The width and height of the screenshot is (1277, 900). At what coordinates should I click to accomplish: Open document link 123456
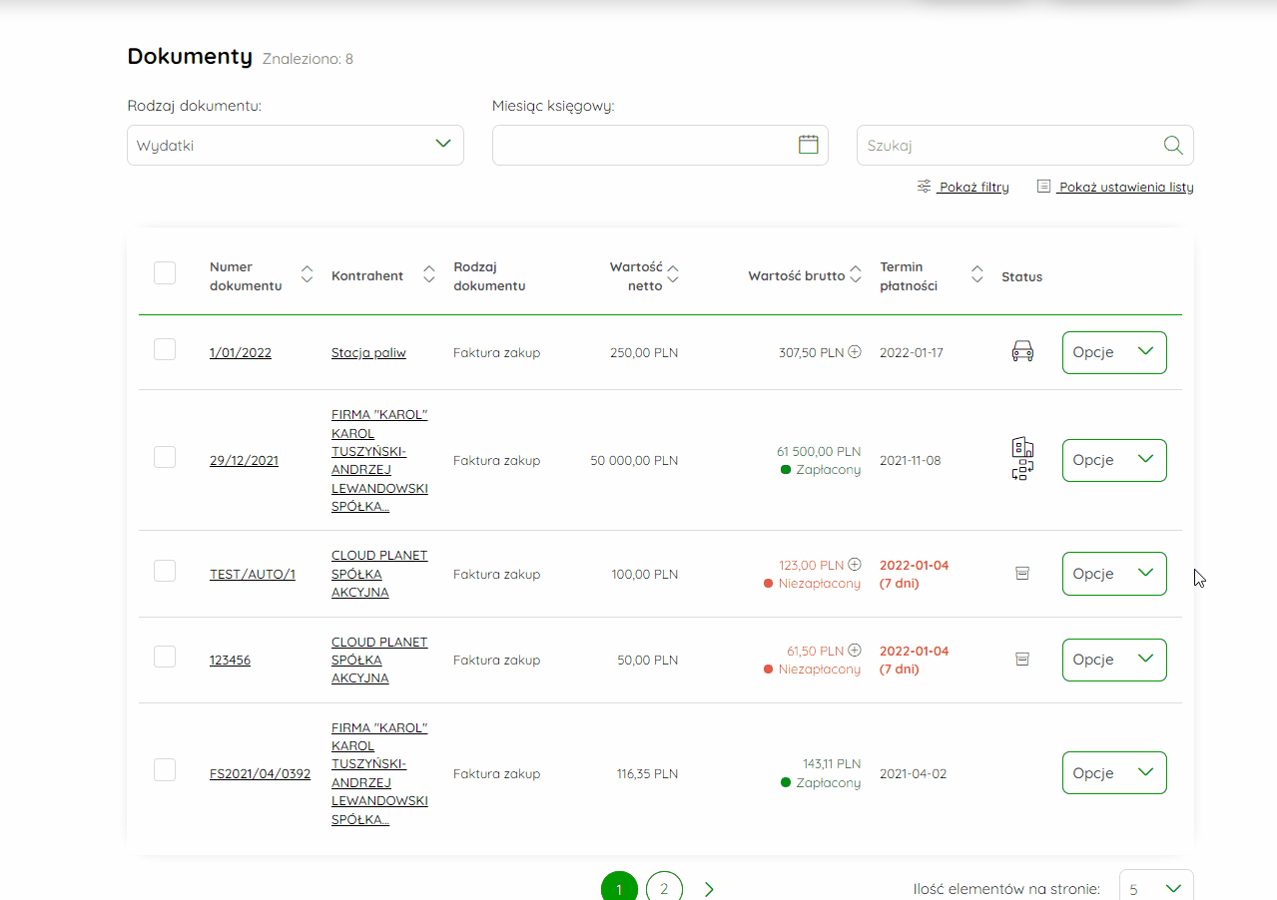230,660
